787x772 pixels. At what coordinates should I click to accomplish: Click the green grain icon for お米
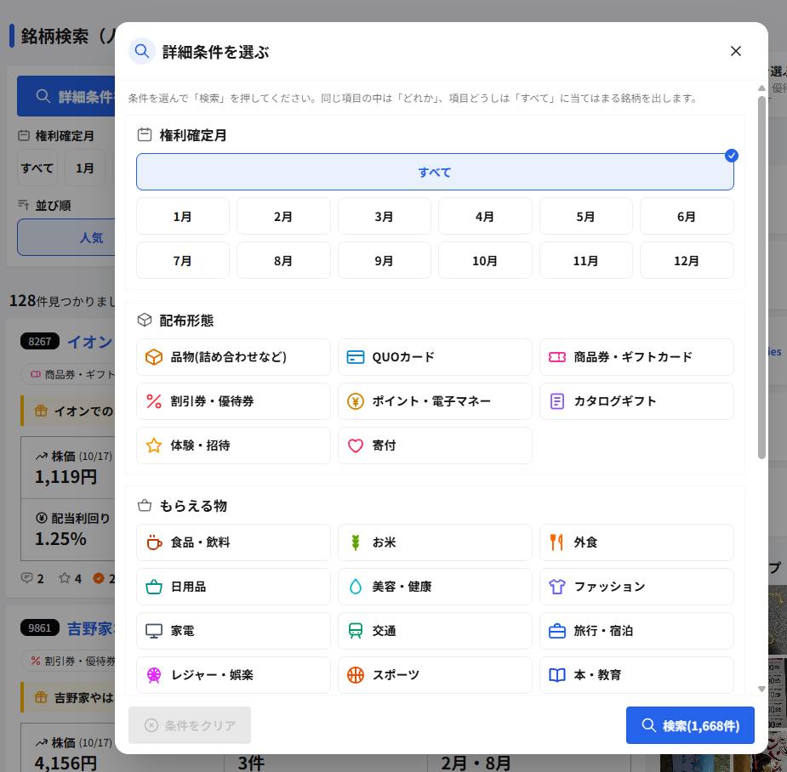(x=356, y=542)
